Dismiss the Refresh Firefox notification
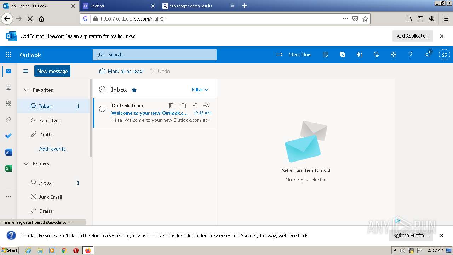This screenshot has width=453, height=255. pyautogui.click(x=442, y=235)
